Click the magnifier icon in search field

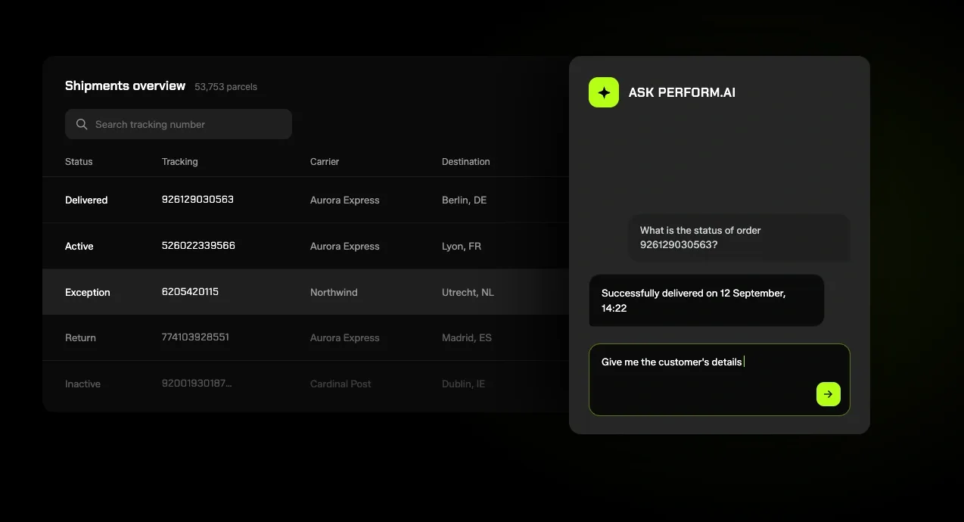82,124
